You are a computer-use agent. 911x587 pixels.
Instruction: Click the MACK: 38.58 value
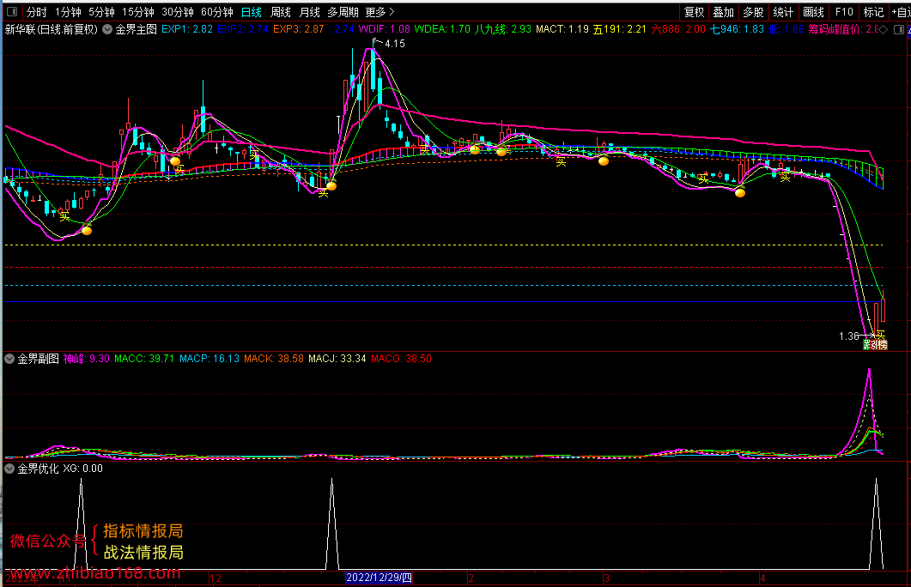[274, 359]
